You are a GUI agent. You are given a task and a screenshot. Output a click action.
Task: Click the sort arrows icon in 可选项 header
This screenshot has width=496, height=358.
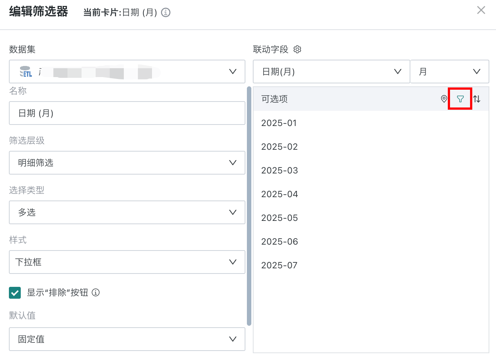(477, 99)
